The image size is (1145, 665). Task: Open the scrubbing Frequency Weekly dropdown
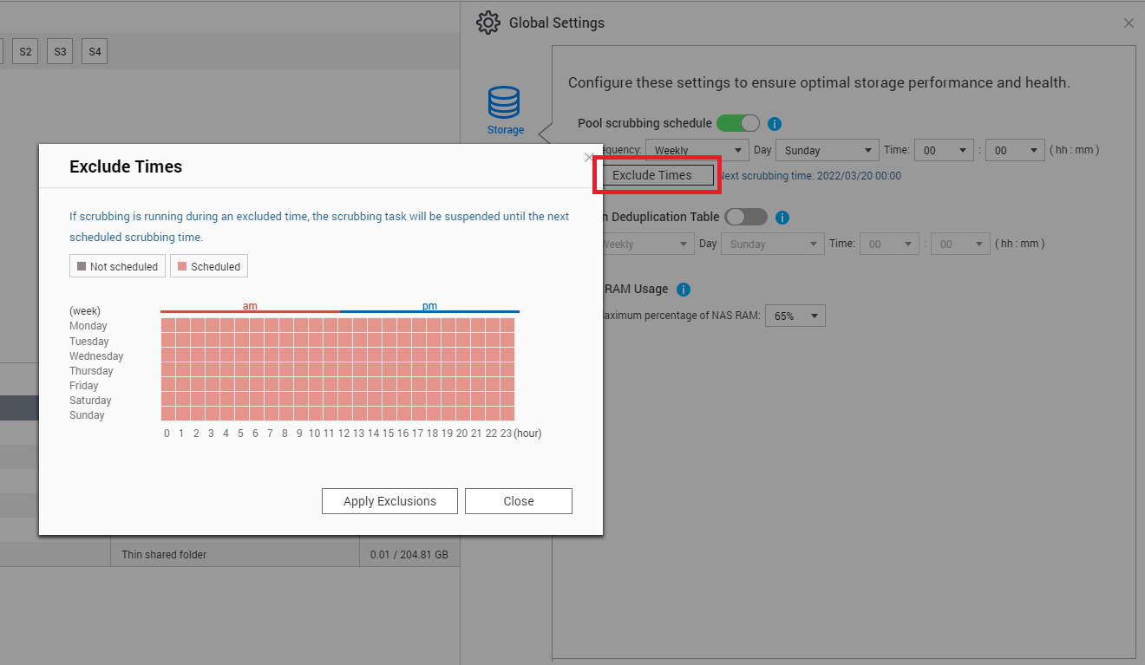(x=697, y=150)
